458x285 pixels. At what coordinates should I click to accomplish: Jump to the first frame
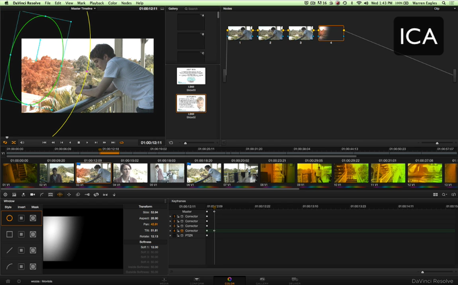[x=44, y=143]
